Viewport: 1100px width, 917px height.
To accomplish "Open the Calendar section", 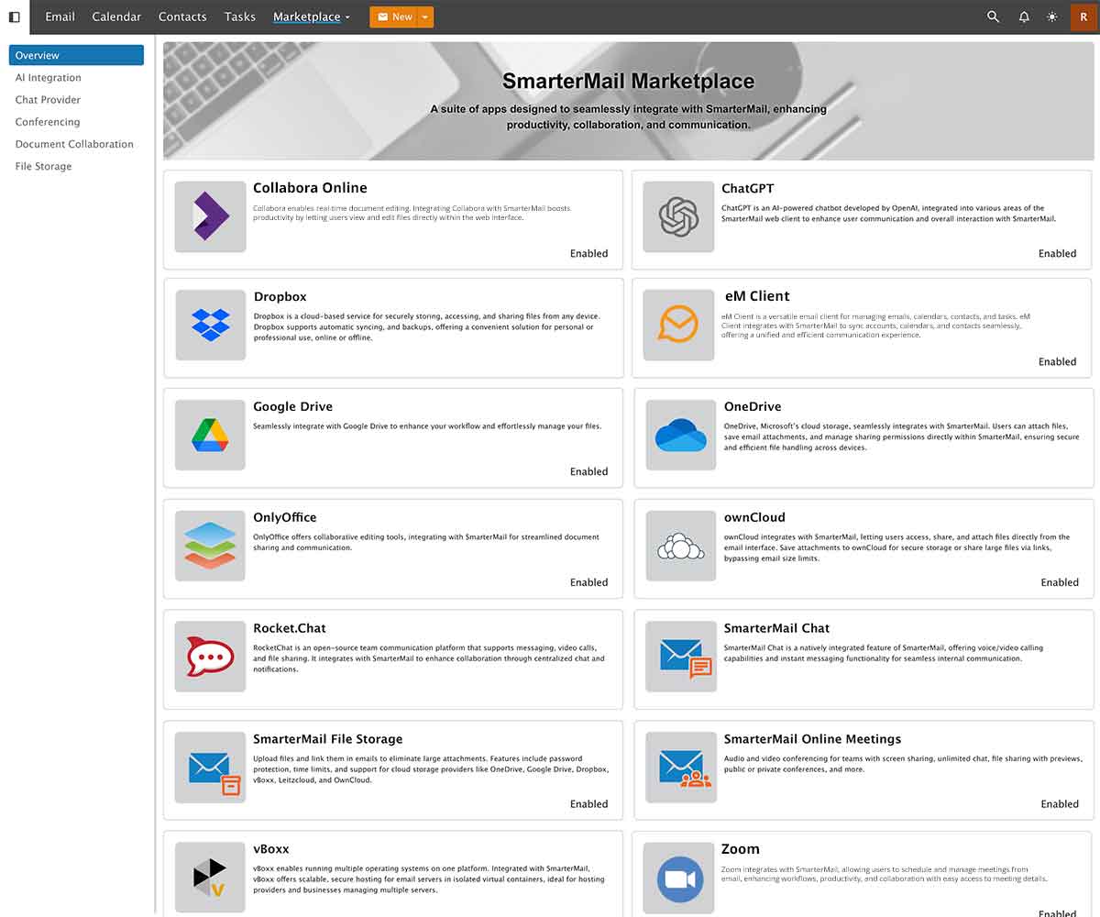I will [116, 17].
